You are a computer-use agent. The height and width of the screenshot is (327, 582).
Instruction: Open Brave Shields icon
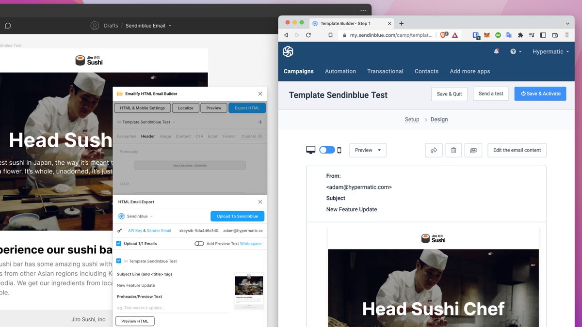(x=444, y=35)
